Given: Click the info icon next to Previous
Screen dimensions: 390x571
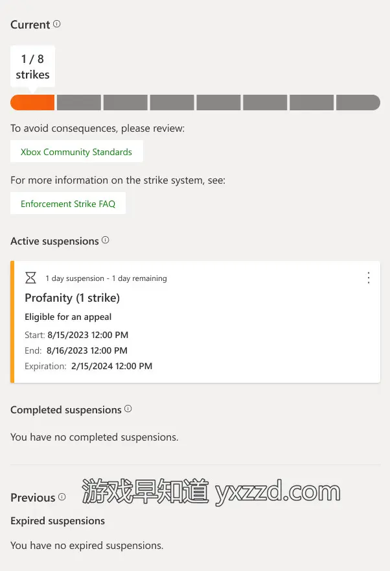Looking at the screenshot, I should [62, 497].
